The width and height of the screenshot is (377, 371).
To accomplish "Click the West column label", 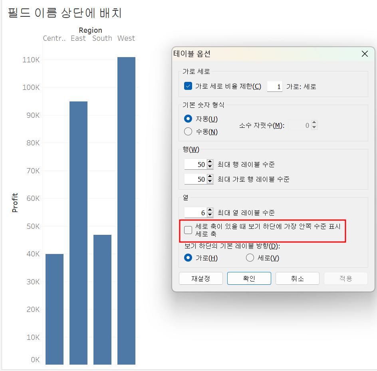I will [126, 38].
